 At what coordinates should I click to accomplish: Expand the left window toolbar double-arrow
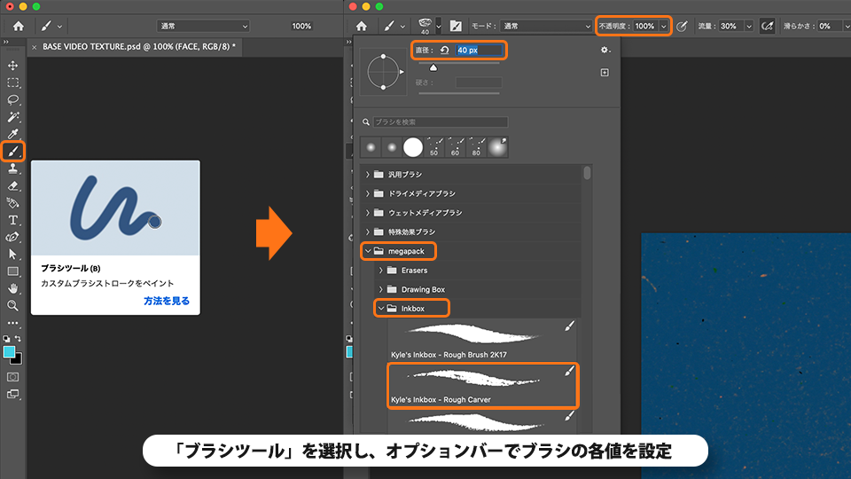tap(6, 42)
